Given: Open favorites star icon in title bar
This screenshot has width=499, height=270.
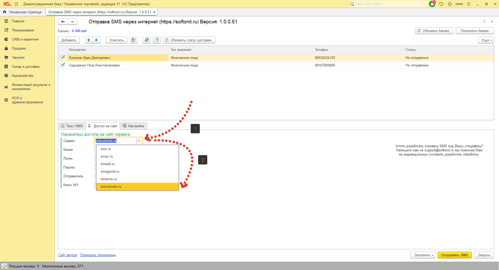Looking at the screenshot, I should pyautogui.click(x=450, y=4).
